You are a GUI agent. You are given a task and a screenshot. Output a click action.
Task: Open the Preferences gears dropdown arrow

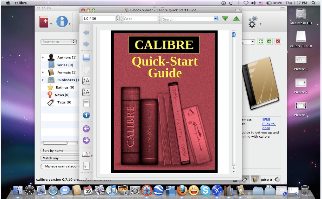pos(260,24)
